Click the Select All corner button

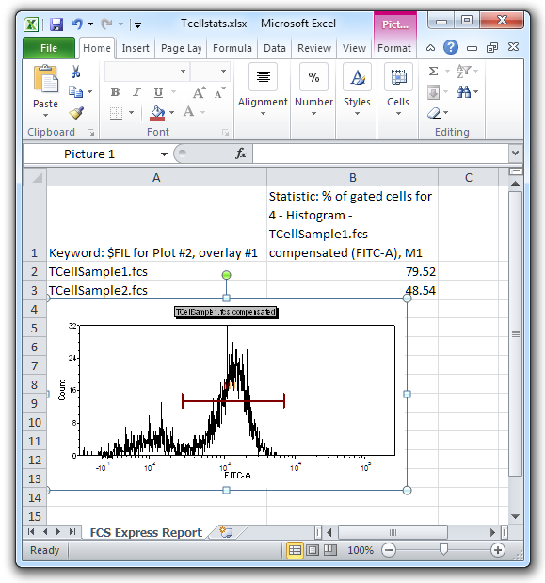(x=35, y=177)
